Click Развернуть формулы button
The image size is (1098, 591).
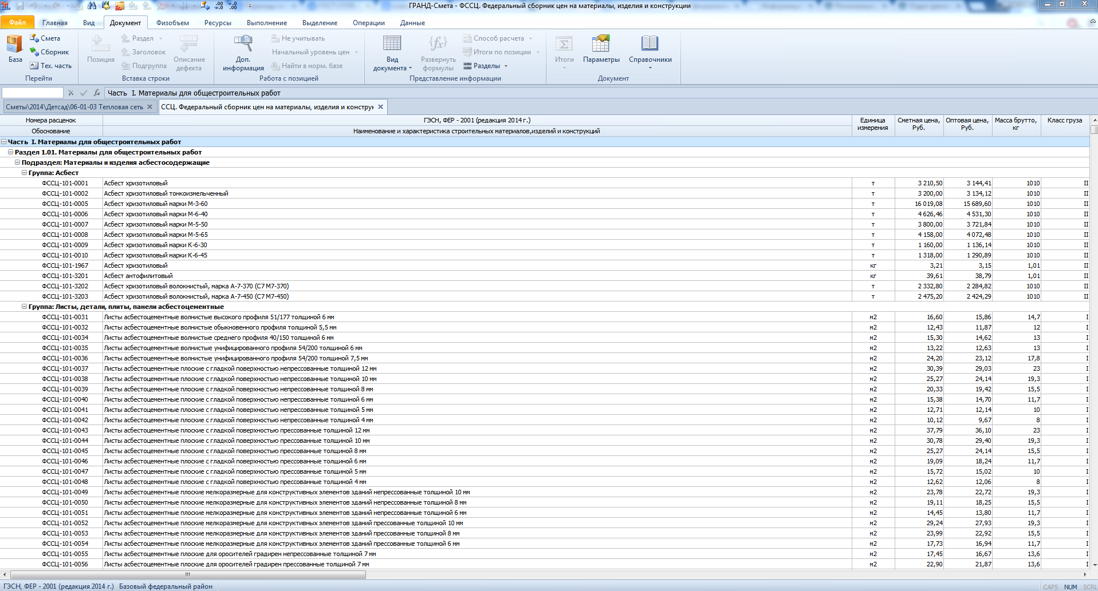pos(438,53)
